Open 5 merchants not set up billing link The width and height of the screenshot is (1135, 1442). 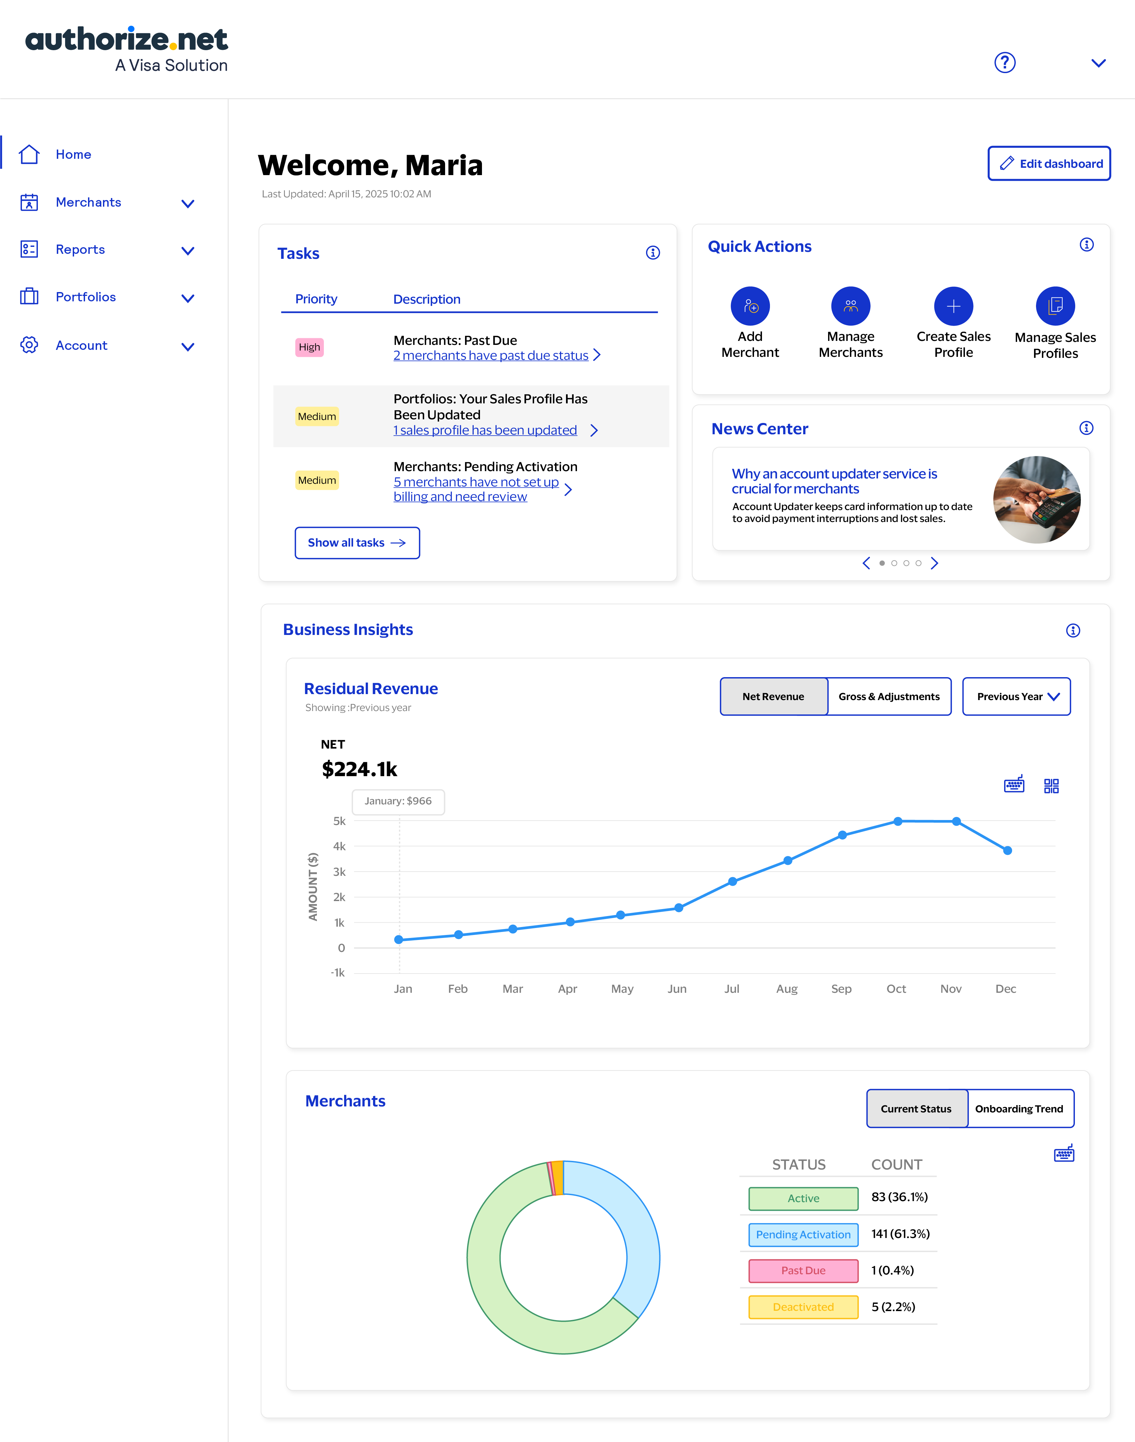[476, 489]
